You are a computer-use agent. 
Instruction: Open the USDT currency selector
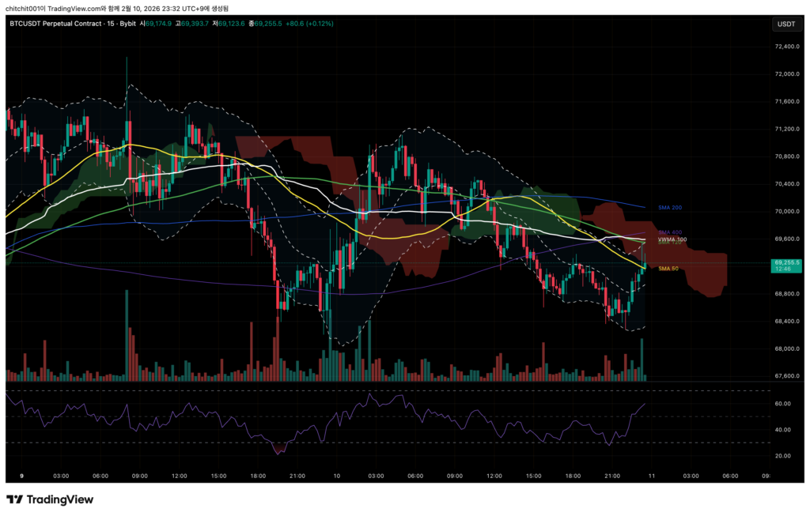(x=786, y=24)
